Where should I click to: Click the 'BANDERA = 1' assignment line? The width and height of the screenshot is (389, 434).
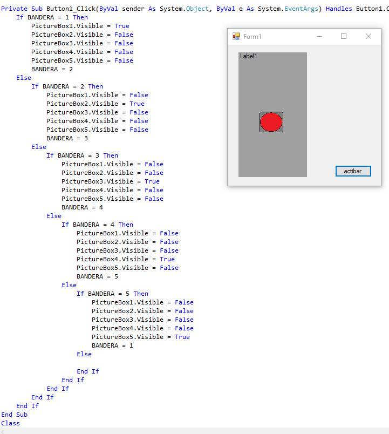[112, 345]
